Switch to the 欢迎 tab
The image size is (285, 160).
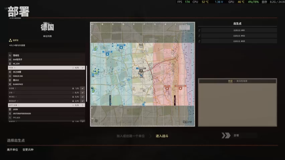[x=230, y=81]
